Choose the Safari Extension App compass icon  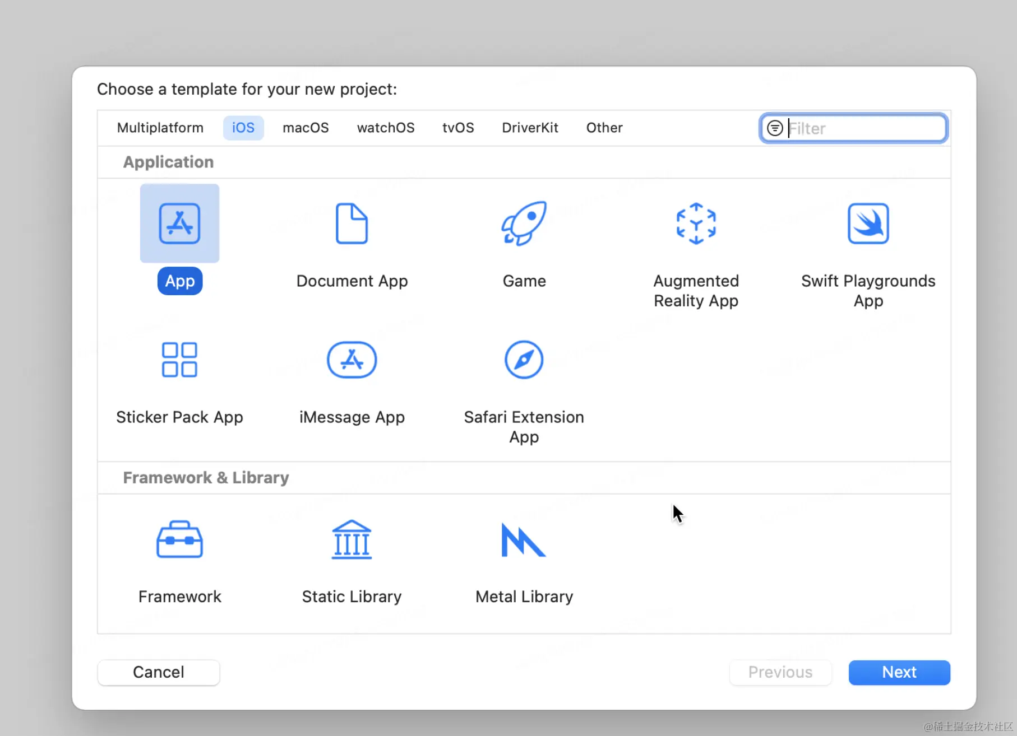click(x=524, y=360)
